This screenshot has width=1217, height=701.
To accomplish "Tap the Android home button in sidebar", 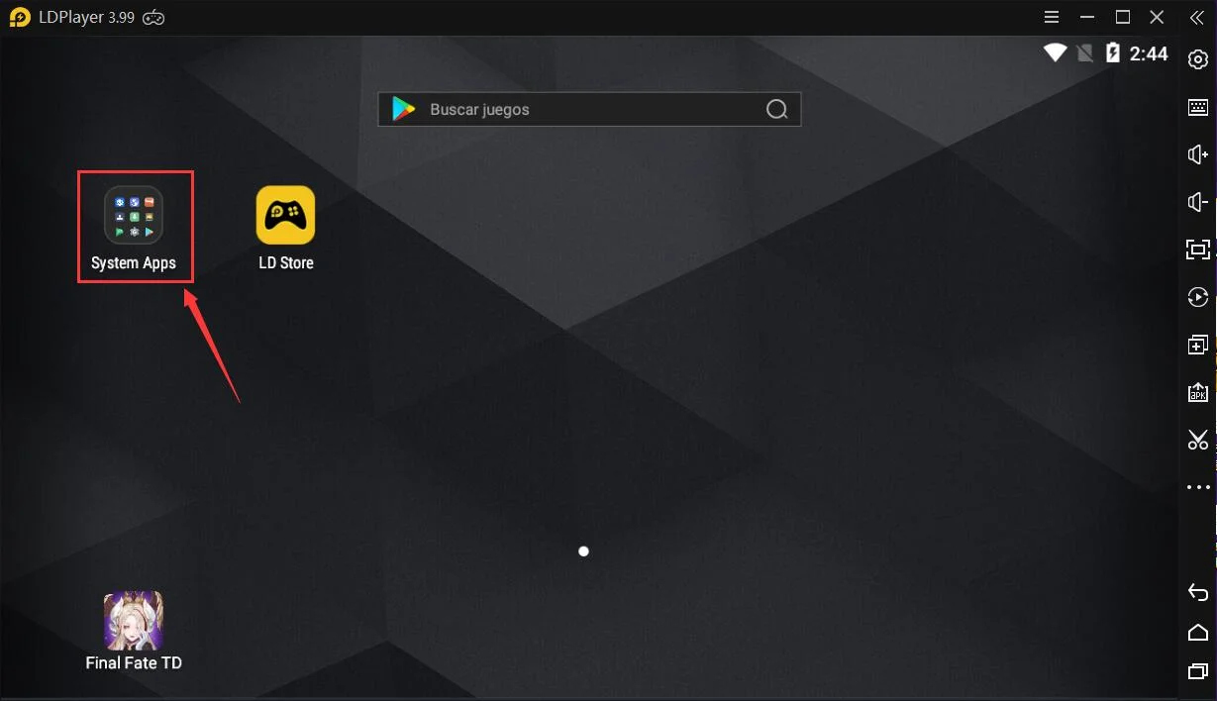I will [x=1198, y=632].
